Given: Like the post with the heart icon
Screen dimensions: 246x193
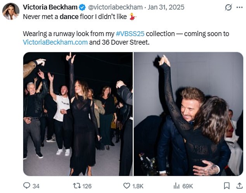Looking at the screenshot, I should point(126,186).
